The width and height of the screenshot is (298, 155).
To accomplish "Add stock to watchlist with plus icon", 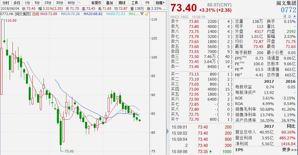I will pyautogui.click(x=294, y=16).
